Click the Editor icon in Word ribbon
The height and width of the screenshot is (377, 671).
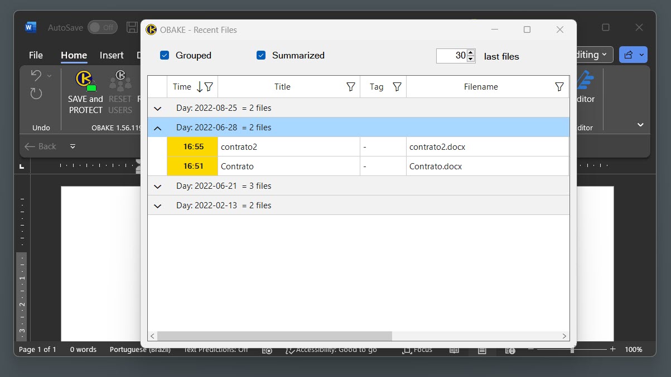point(585,80)
